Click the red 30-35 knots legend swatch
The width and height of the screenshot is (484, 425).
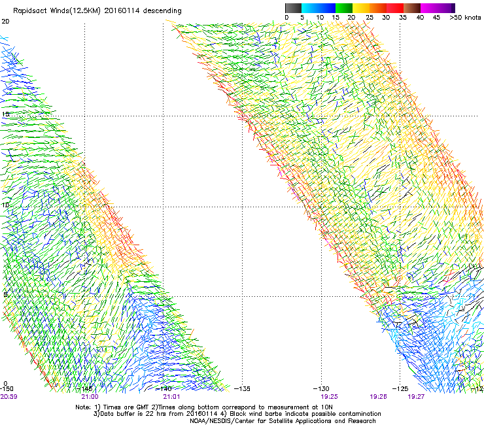coord(395,8)
